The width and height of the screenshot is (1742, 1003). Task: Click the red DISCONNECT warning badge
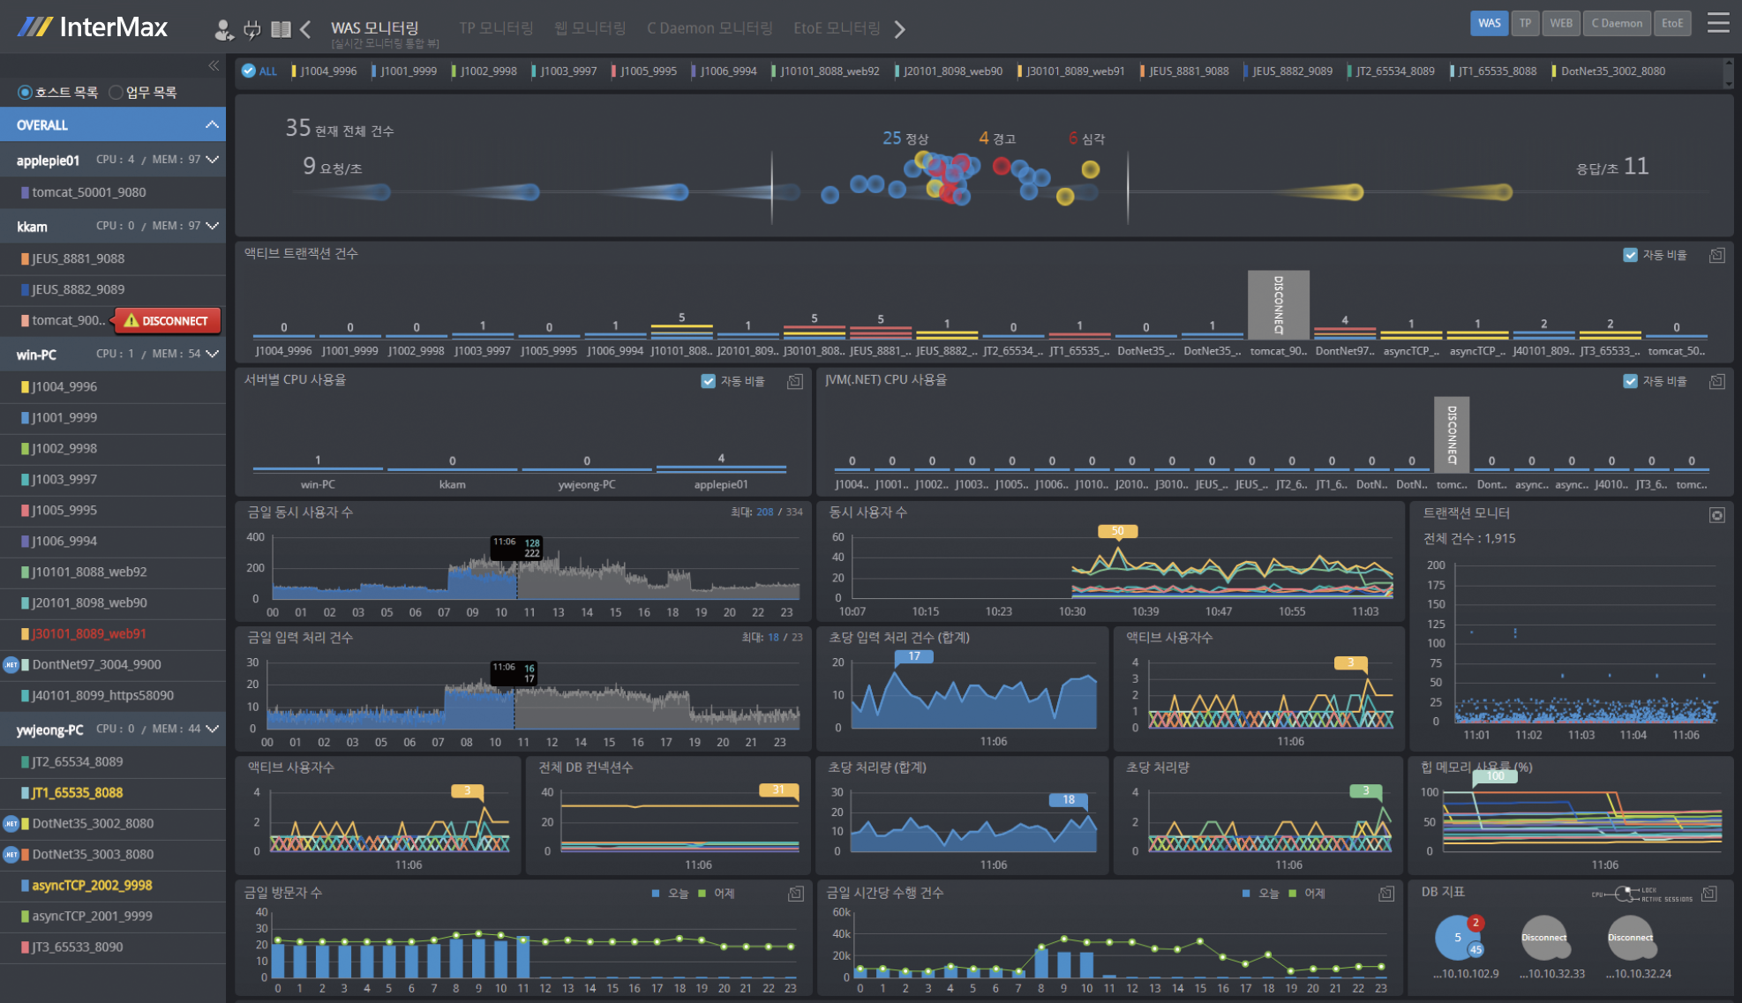(x=167, y=321)
